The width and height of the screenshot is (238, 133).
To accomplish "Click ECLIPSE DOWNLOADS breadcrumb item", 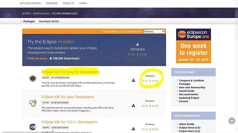I will (65, 13).
